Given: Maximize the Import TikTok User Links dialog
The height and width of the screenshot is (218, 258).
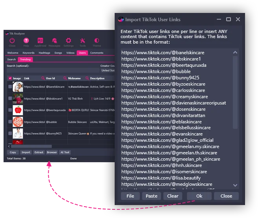Looking at the screenshot, I should 229,19.
